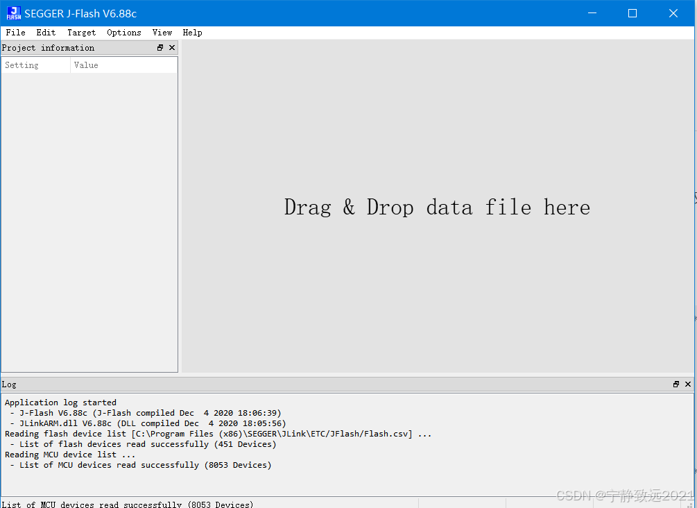Open the File menu
Screen dimensions: 697x508
(x=15, y=33)
